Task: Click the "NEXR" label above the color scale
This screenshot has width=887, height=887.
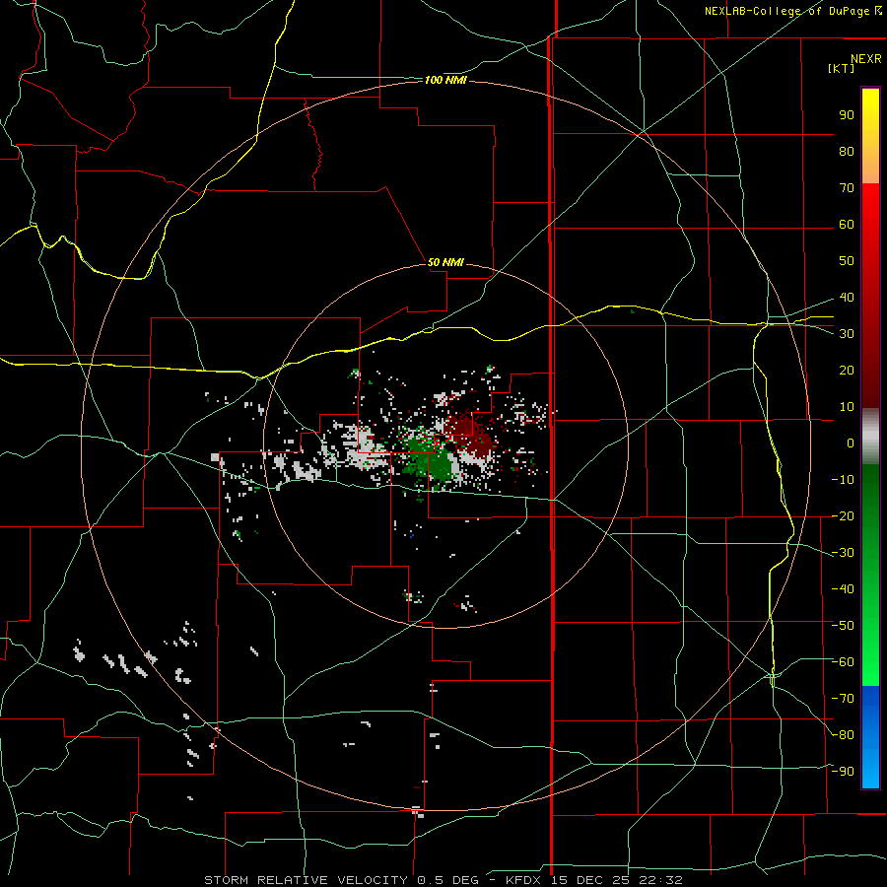Action: click(866, 59)
